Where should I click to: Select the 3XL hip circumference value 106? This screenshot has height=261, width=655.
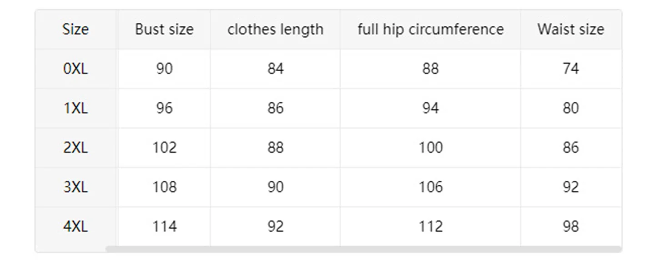click(x=430, y=187)
